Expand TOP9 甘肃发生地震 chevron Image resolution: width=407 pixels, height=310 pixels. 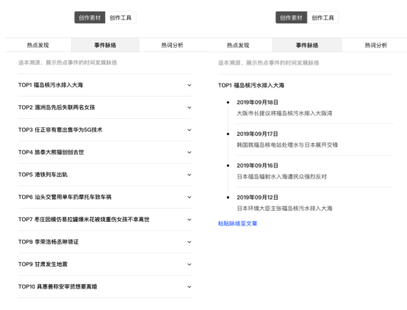190,264
